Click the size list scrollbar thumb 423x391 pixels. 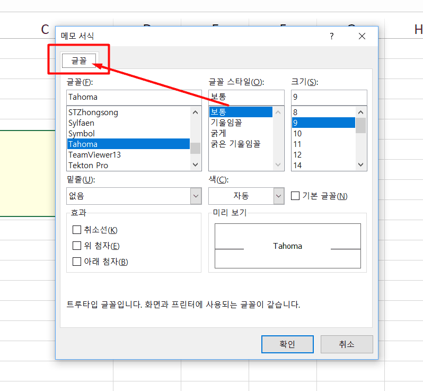(x=360, y=126)
